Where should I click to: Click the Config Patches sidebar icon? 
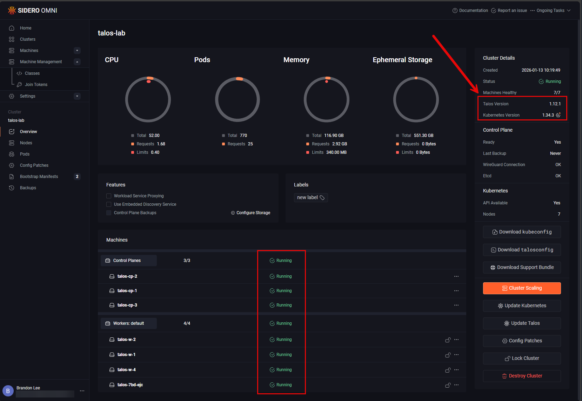[x=12, y=165]
